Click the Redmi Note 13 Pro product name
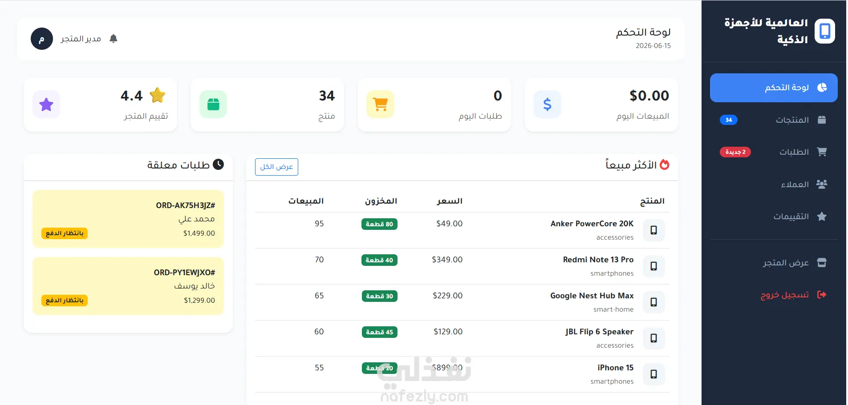The height and width of the screenshot is (405, 848). [x=598, y=260]
